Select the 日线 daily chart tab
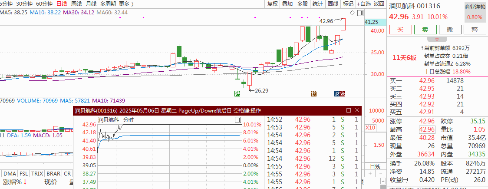This screenshot has height=189, width=488. [62, 4]
